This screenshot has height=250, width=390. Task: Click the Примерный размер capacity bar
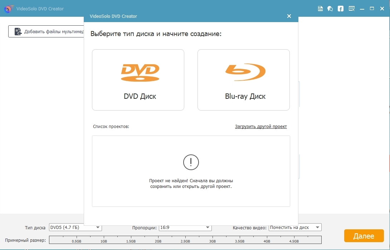(185, 240)
